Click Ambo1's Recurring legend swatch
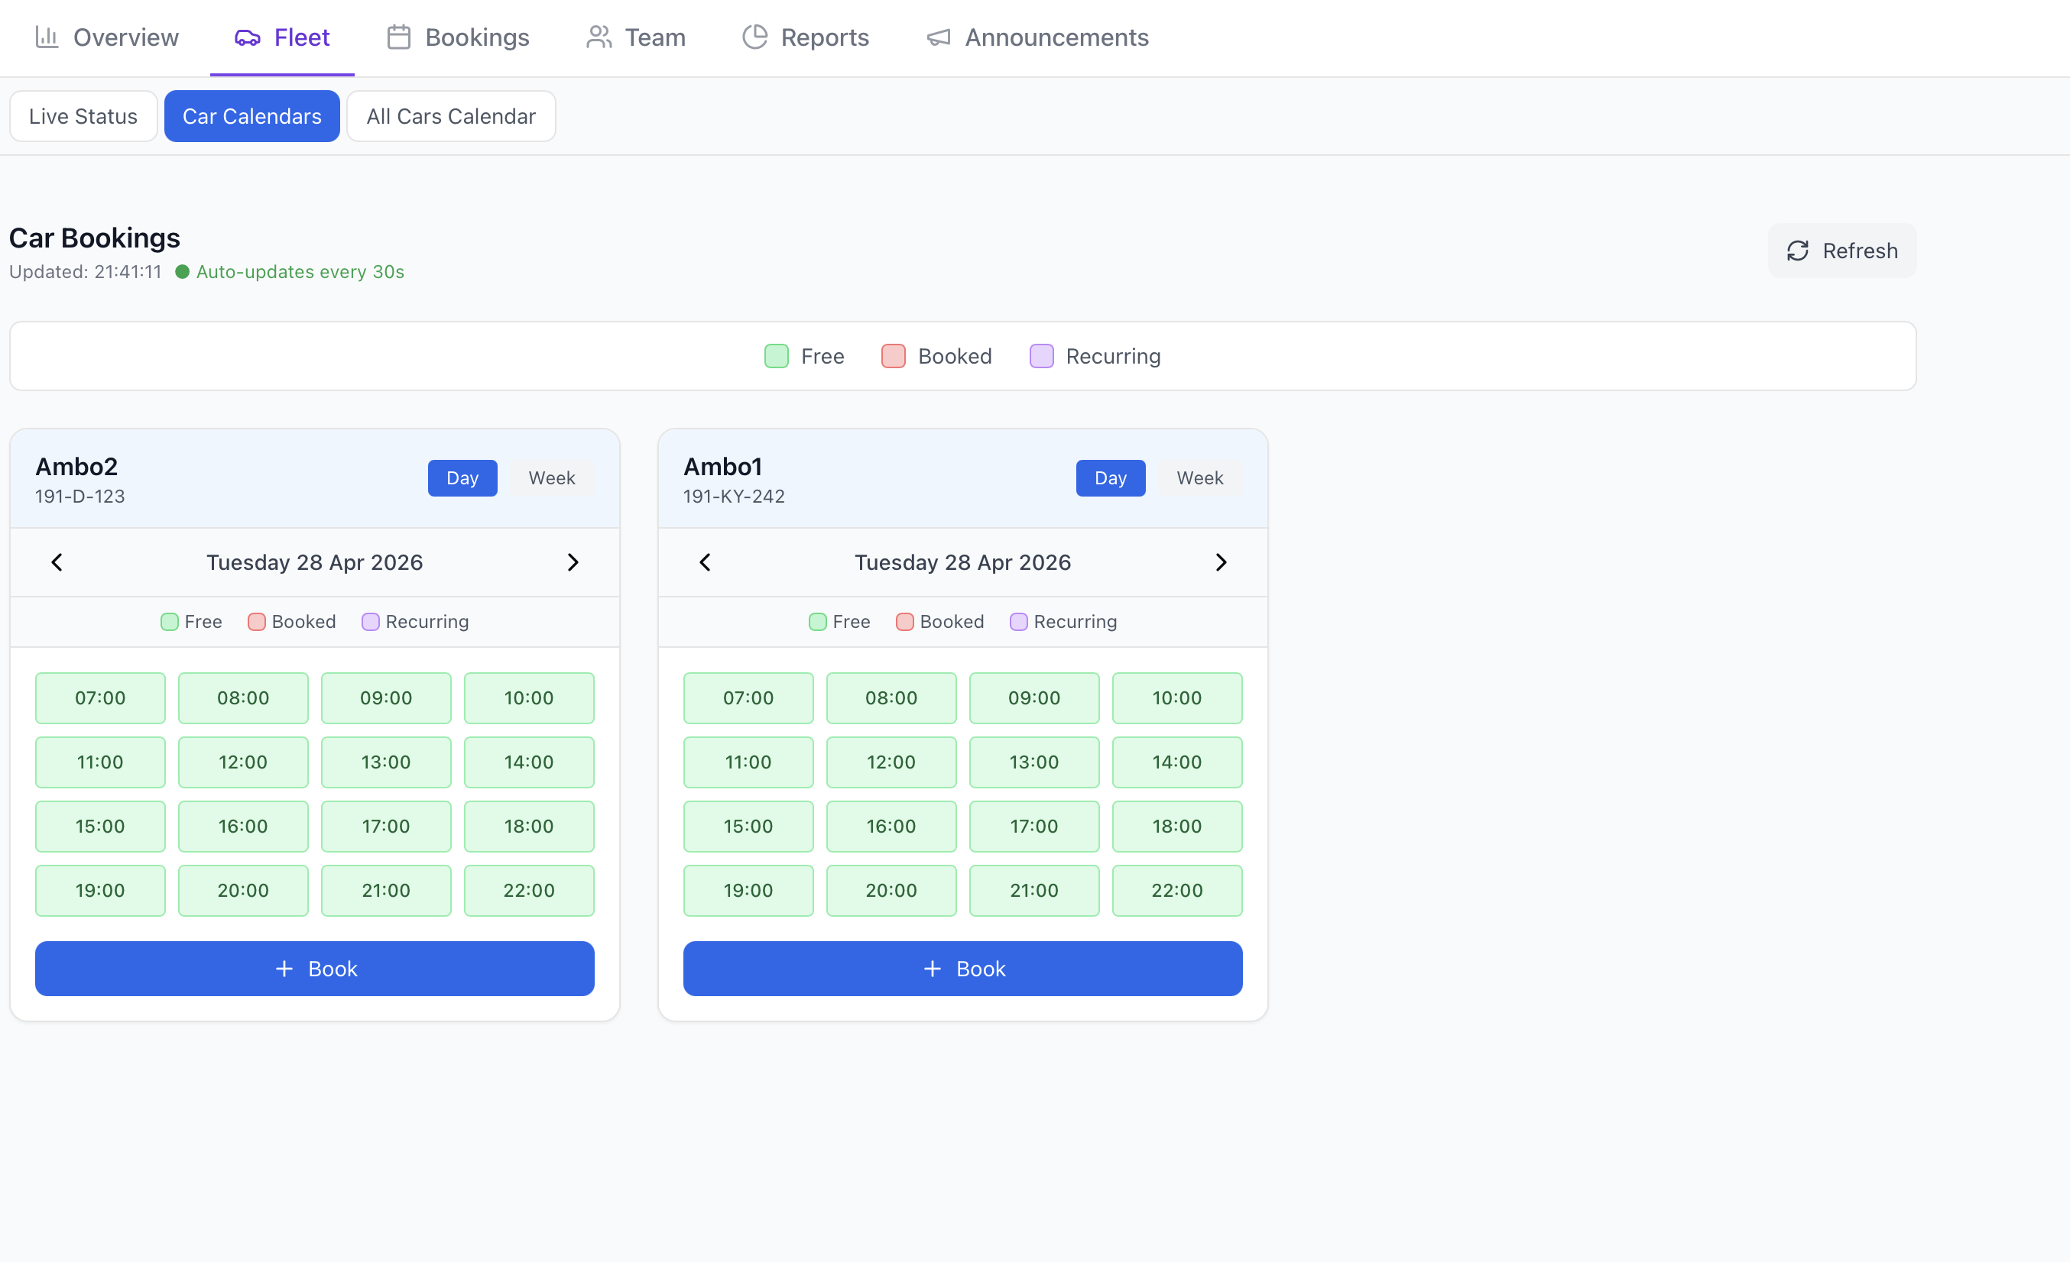The width and height of the screenshot is (2070, 1262). [x=1019, y=622]
